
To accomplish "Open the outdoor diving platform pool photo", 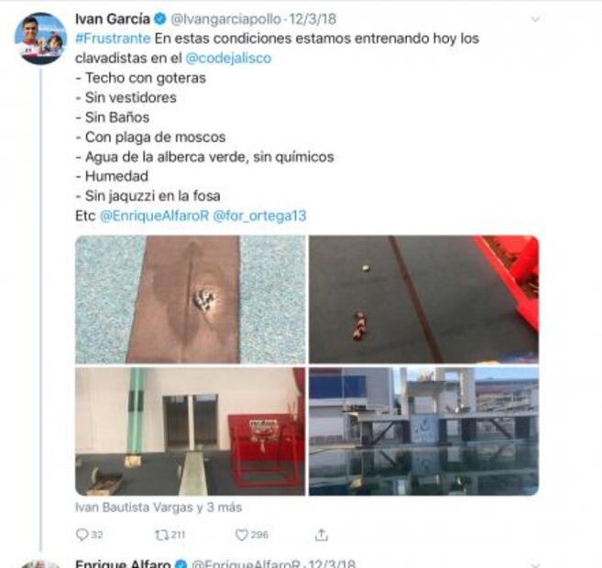I will 424,431.
